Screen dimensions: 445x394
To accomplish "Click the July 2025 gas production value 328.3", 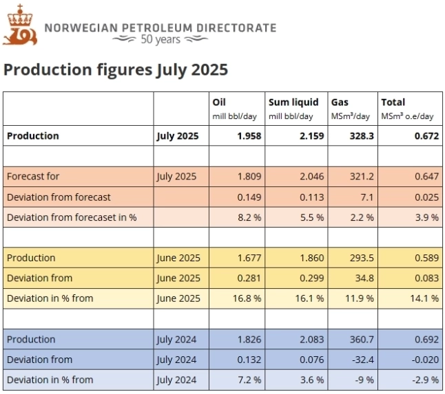I will point(361,136).
